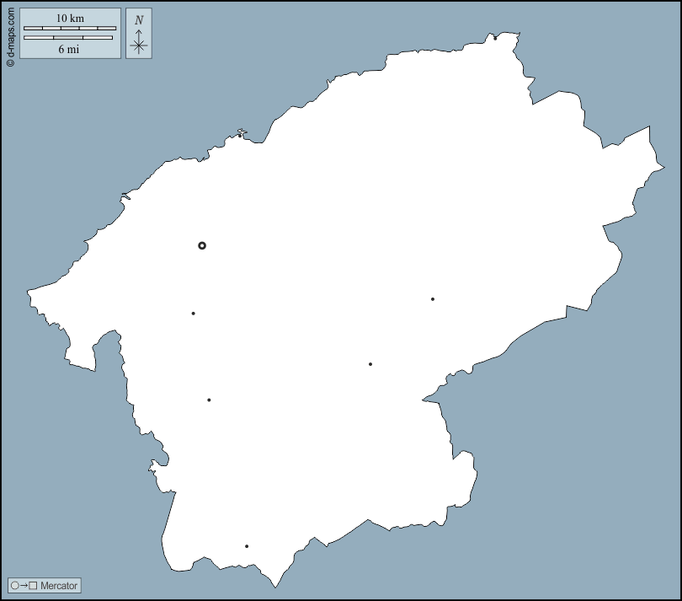The width and height of the screenshot is (682, 601).
Task: Select the ring-shaped capital city marker
Action: (x=202, y=245)
